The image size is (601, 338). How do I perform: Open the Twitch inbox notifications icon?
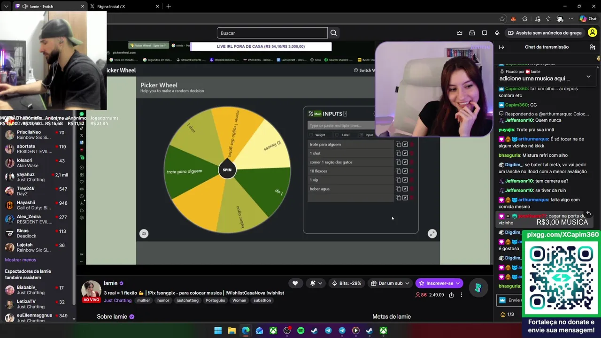472,33
